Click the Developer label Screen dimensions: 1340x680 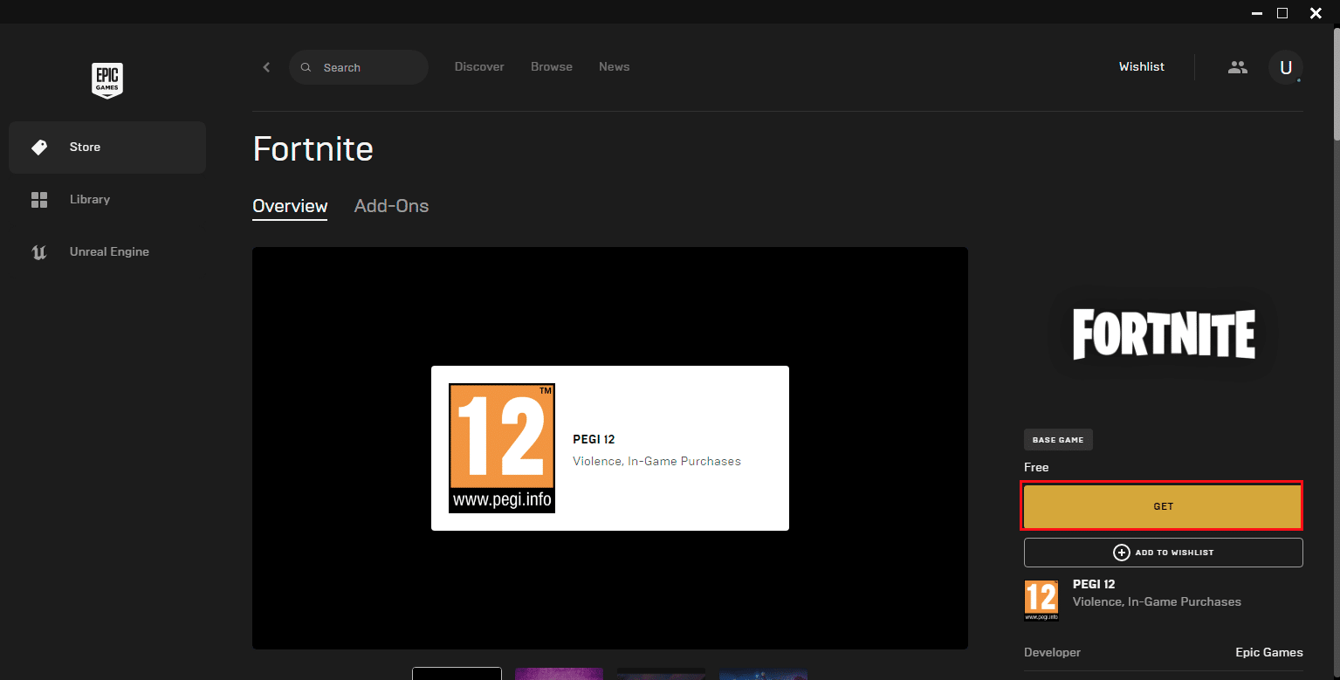pos(1052,652)
